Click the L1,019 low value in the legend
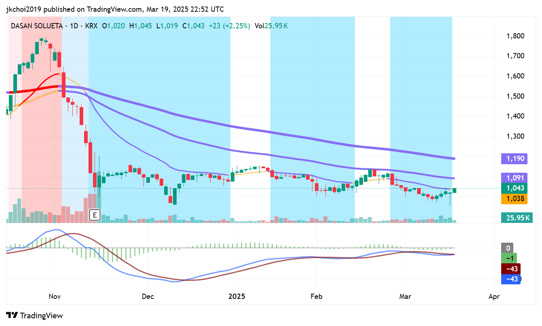 (167, 26)
